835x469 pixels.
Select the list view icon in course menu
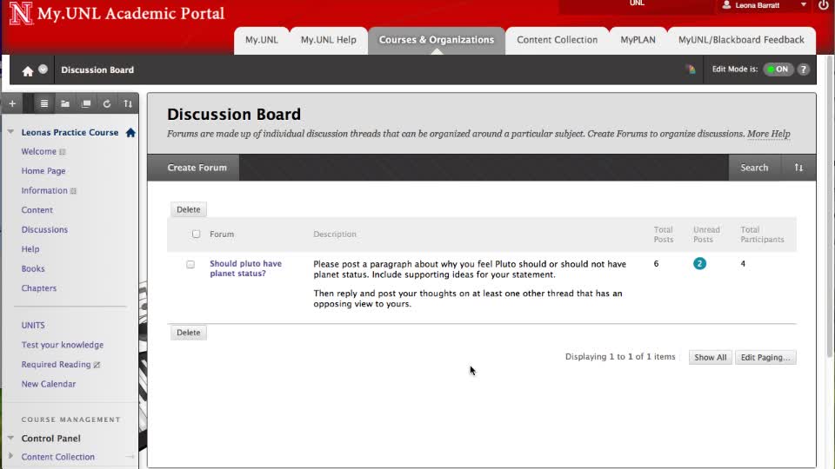pyautogui.click(x=44, y=103)
